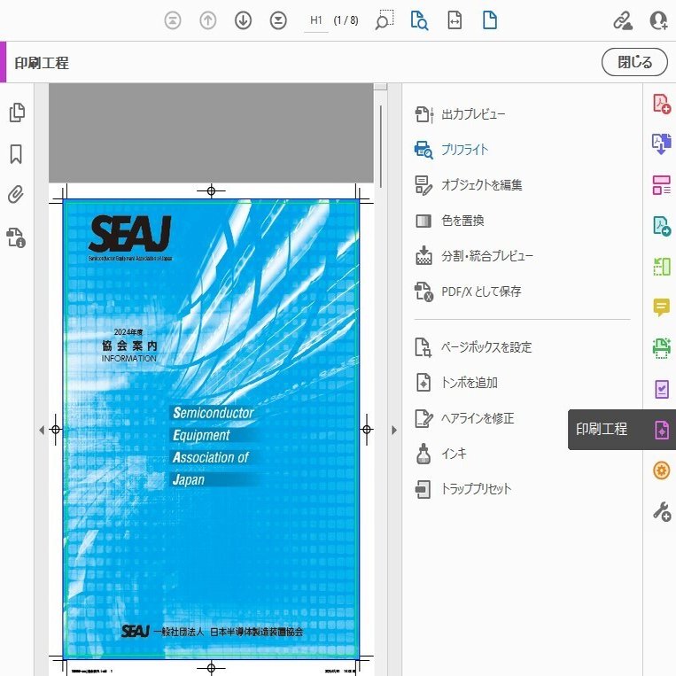Fit page to width icon

(455, 20)
